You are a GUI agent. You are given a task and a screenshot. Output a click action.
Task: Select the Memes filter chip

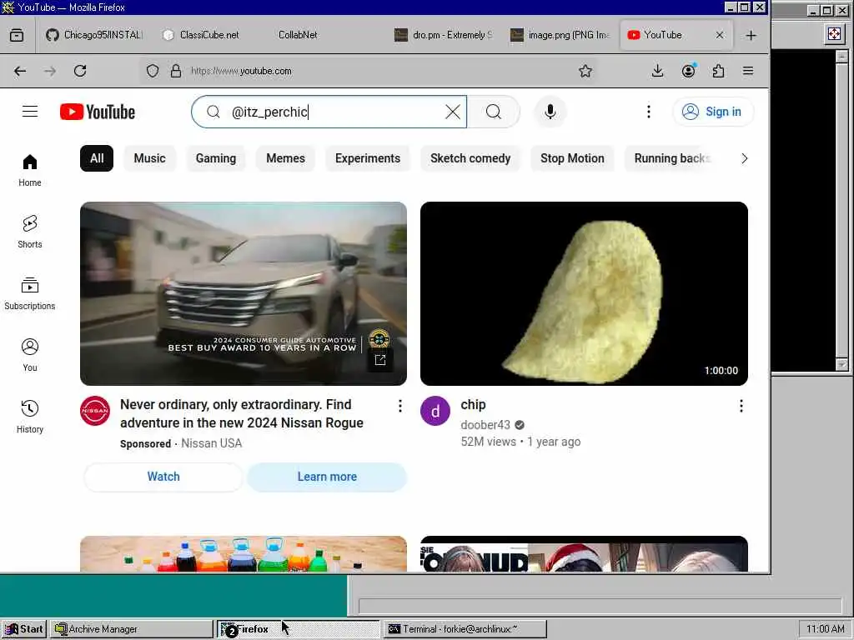click(285, 158)
